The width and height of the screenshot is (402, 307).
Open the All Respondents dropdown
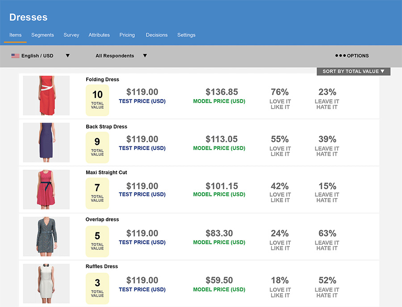tap(121, 56)
